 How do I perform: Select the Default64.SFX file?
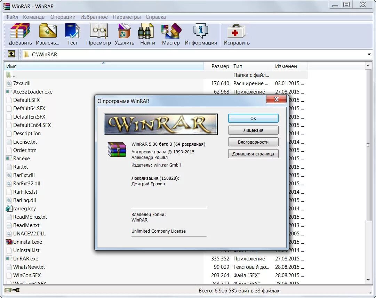pyautogui.click(x=29, y=108)
